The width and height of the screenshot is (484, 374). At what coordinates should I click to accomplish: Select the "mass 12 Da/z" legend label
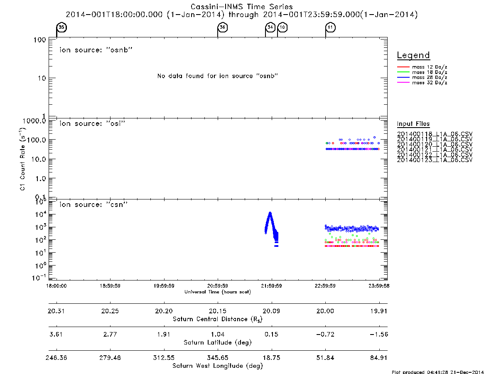coord(429,67)
